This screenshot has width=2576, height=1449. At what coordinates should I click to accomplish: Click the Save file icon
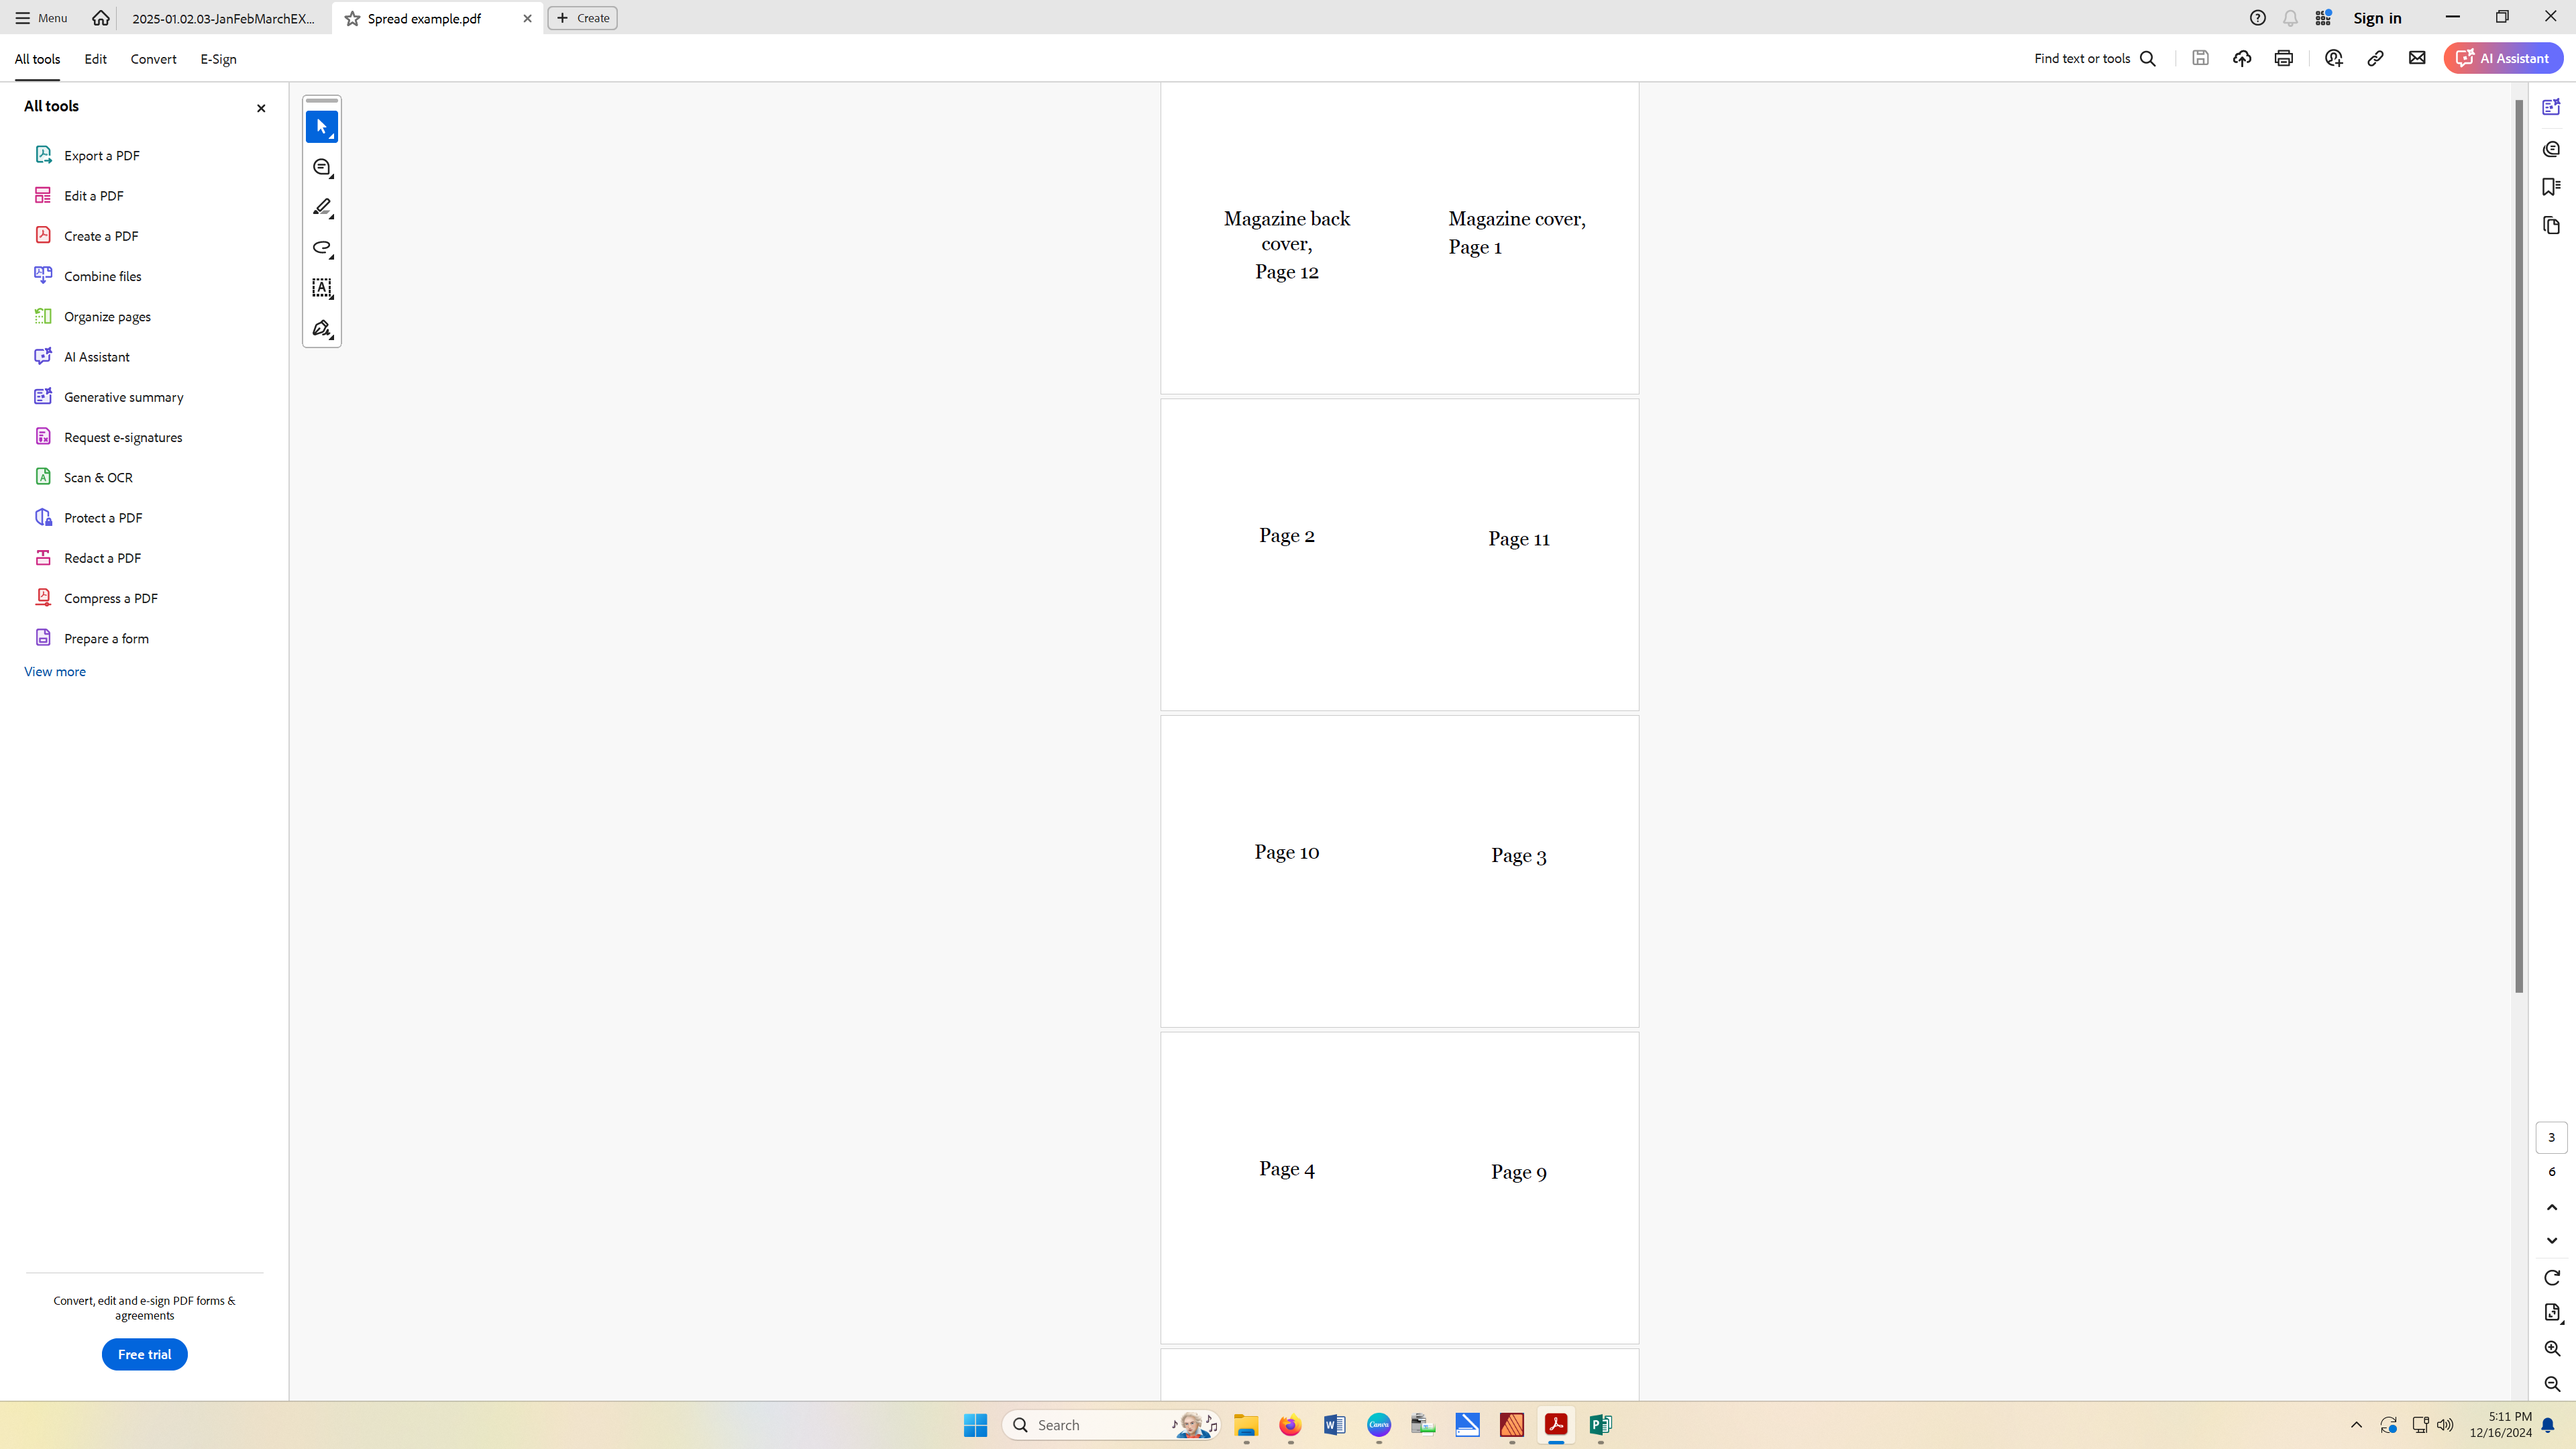tap(2200, 58)
